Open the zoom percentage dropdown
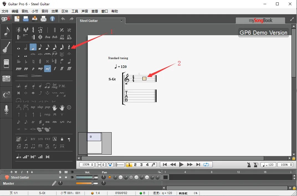This screenshot has width=297, height=196. click(87, 164)
